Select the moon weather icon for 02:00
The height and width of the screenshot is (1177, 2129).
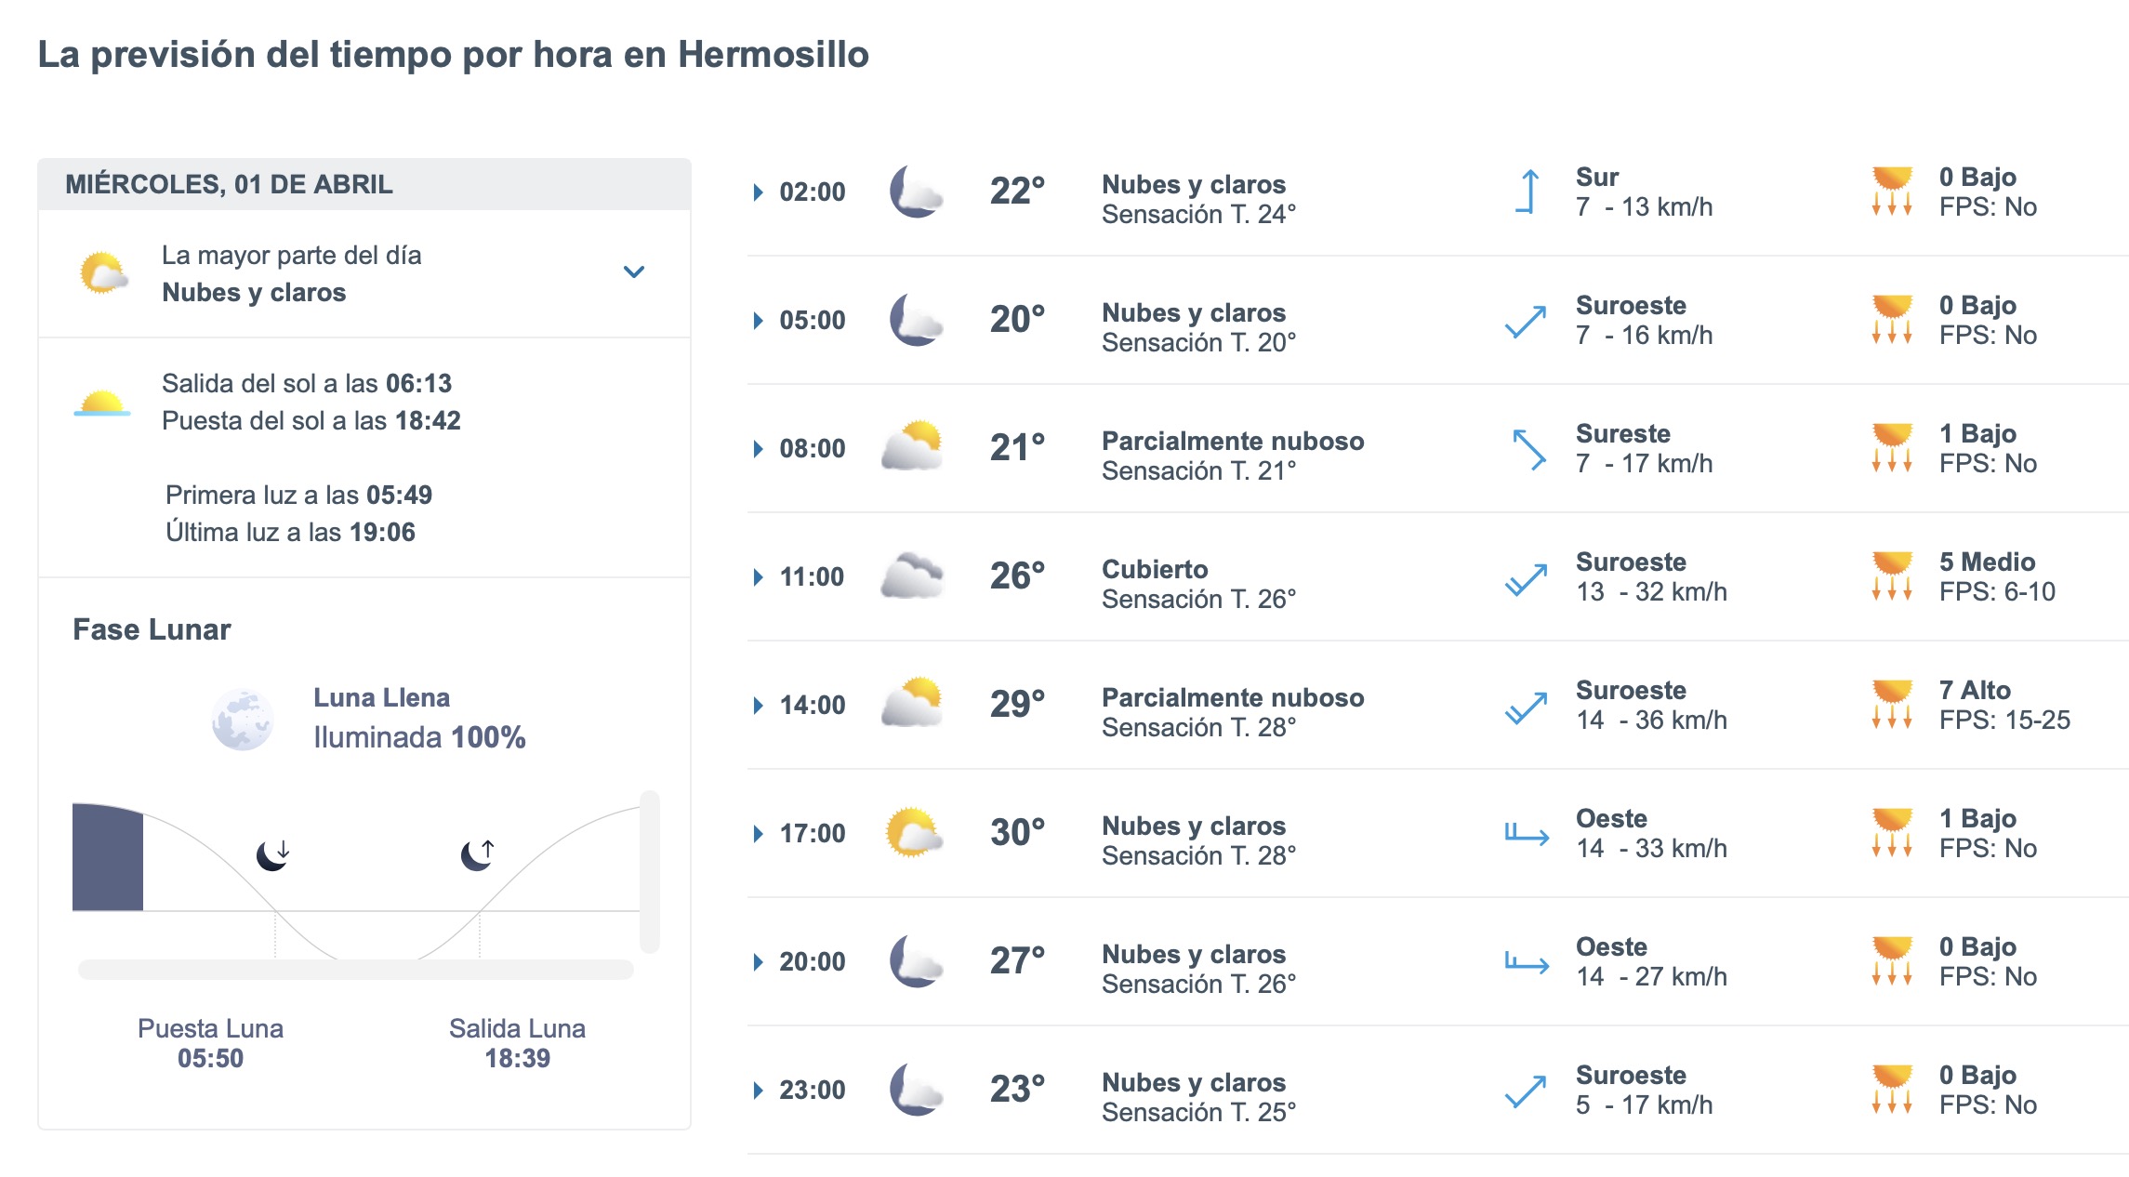(915, 192)
